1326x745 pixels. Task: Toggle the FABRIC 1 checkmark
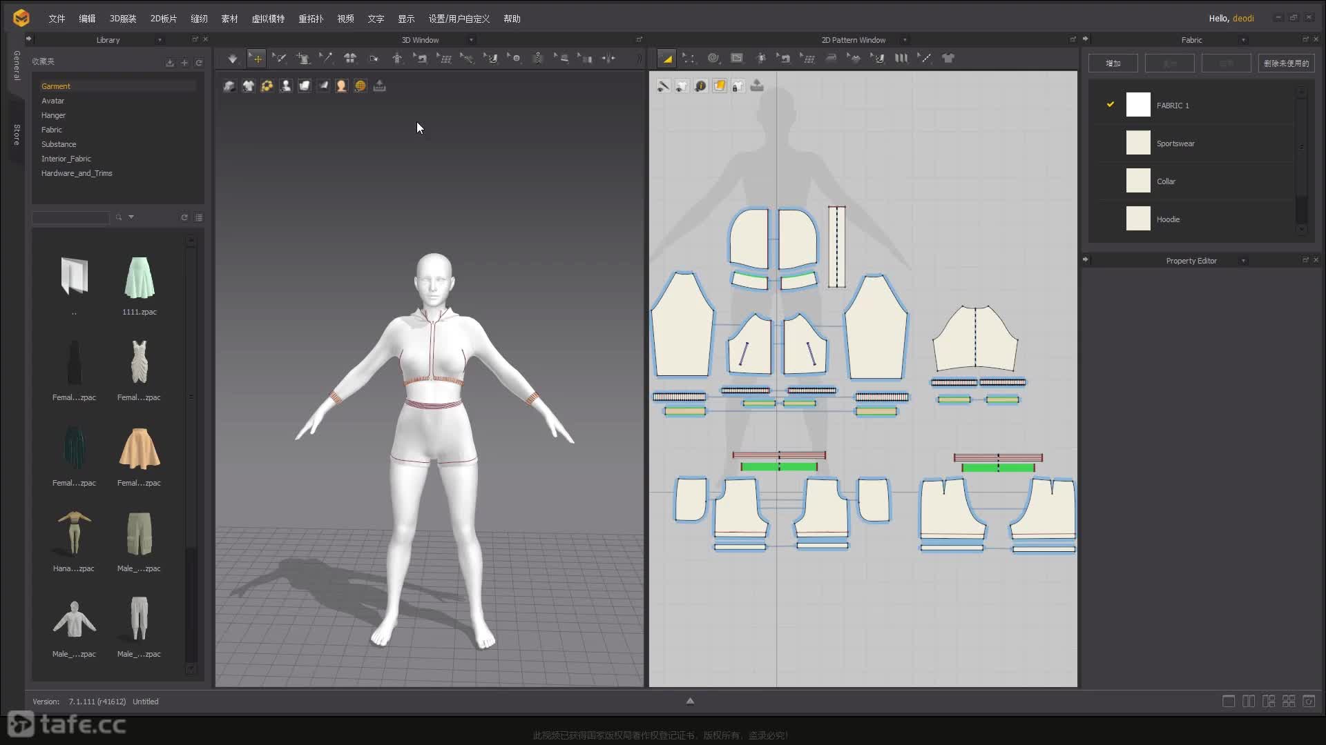tap(1111, 105)
